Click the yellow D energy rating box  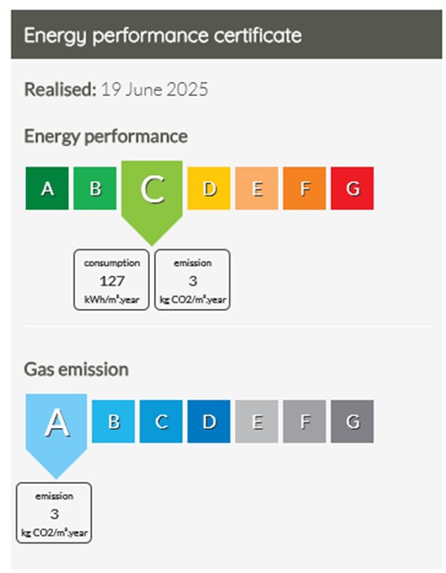tap(209, 188)
